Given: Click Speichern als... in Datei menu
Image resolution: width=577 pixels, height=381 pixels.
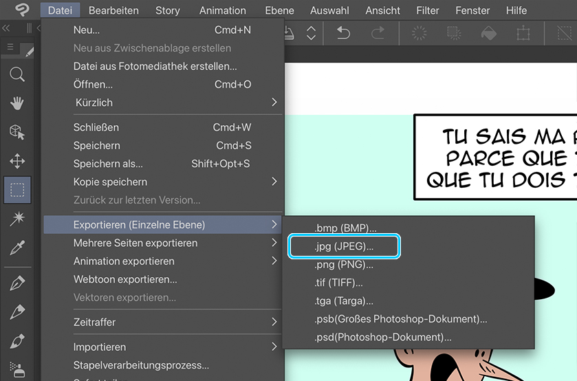Looking at the screenshot, I should click(108, 164).
